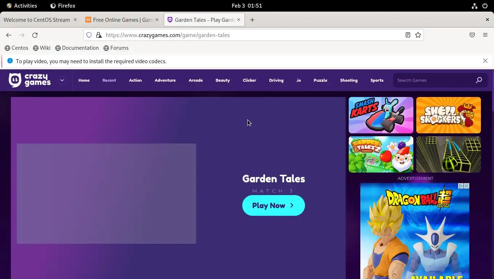Image resolution: width=494 pixels, height=279 pixels.
Task: Toggle reader view icon
Action: (x=408, y=35)
